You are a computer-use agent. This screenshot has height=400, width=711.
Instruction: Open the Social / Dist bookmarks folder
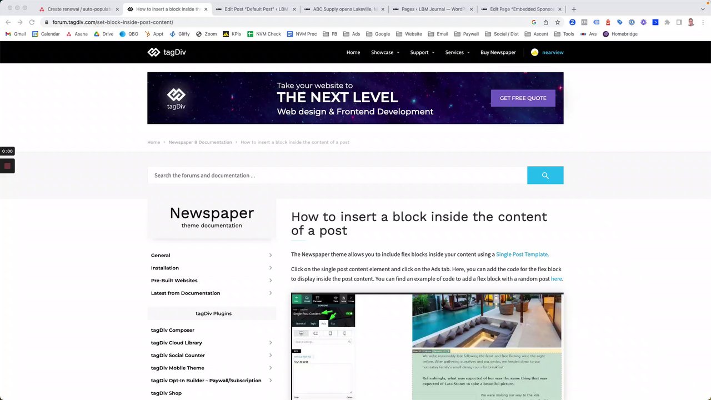point(502,34)
